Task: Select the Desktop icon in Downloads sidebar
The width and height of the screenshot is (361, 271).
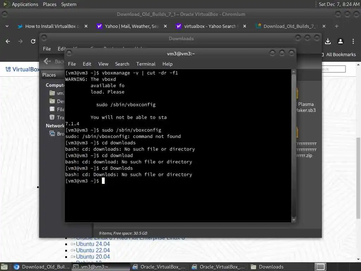Action: click(52, 101)
